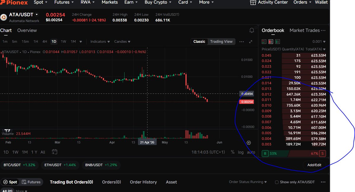Open the Spot top menu

pos(41,2)
